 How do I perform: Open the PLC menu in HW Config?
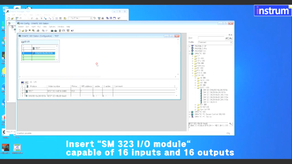coord(39,27)
